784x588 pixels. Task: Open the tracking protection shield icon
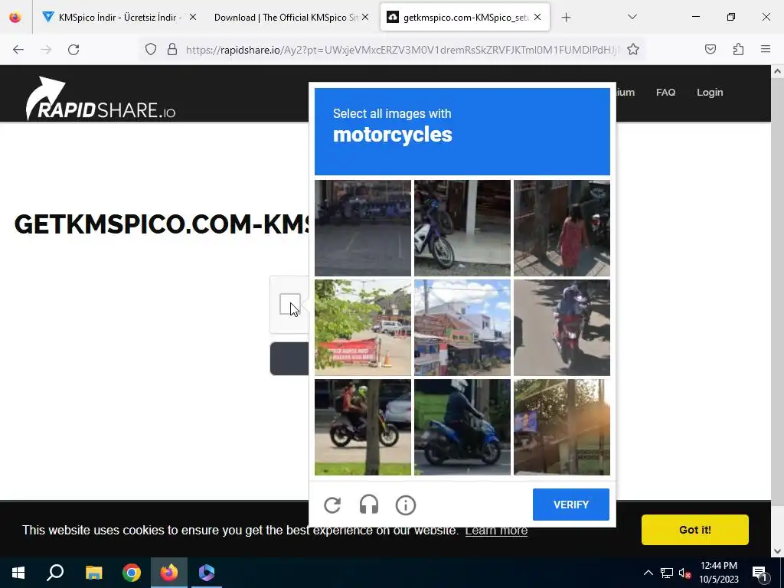[151, 49]
